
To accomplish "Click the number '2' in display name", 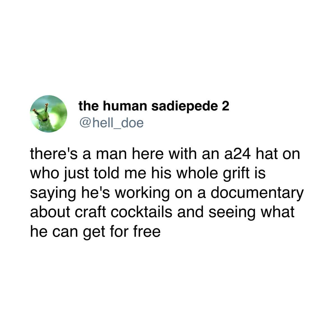I will click(x=226, y=106).
